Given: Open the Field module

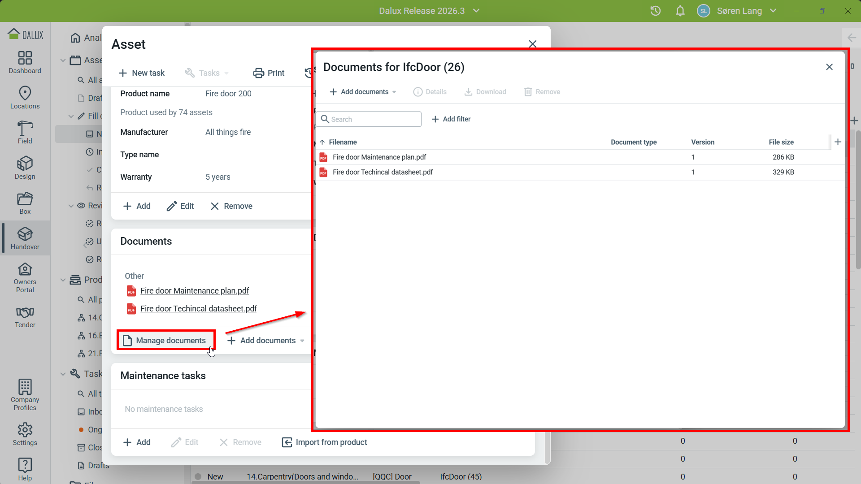Looking at the screenshot, I should coord(25,133).
